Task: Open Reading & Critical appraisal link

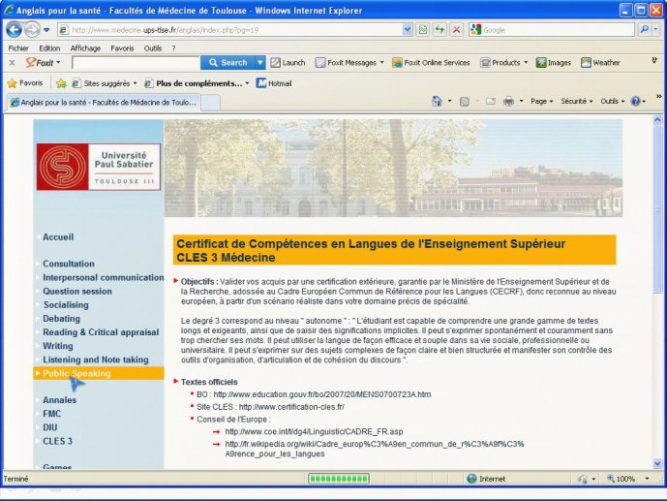Action: 101,332
